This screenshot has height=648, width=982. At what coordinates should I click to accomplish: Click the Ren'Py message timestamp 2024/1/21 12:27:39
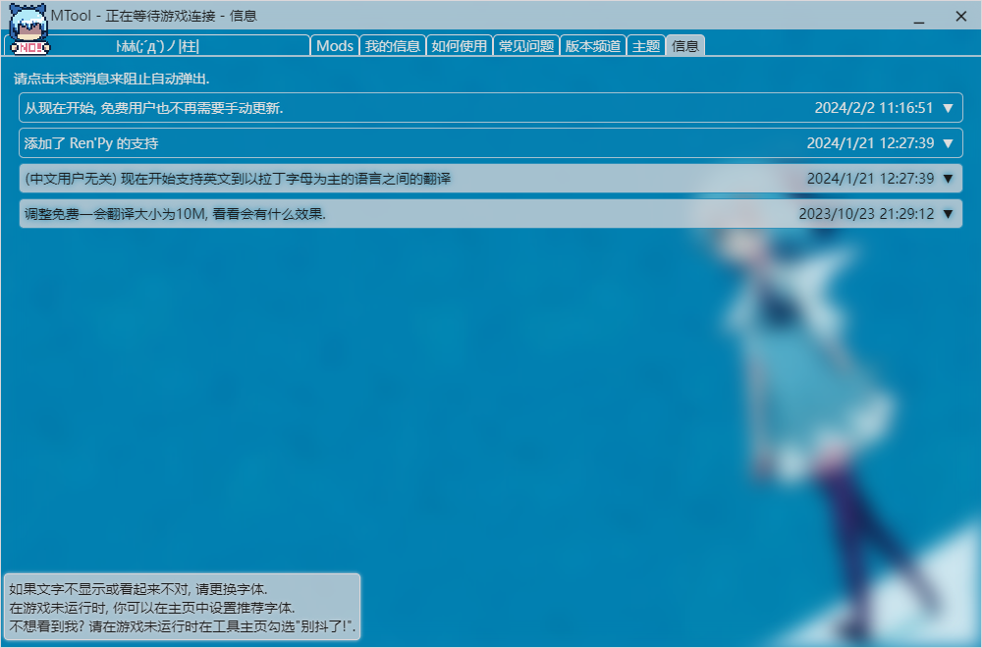tap(870, 143)
